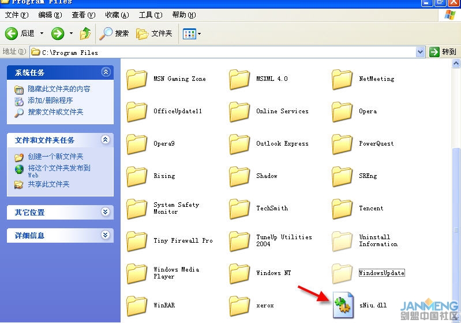Select the TechSmith folder icon
Screen dimensions: 461x323
click(x=239, y=209)
